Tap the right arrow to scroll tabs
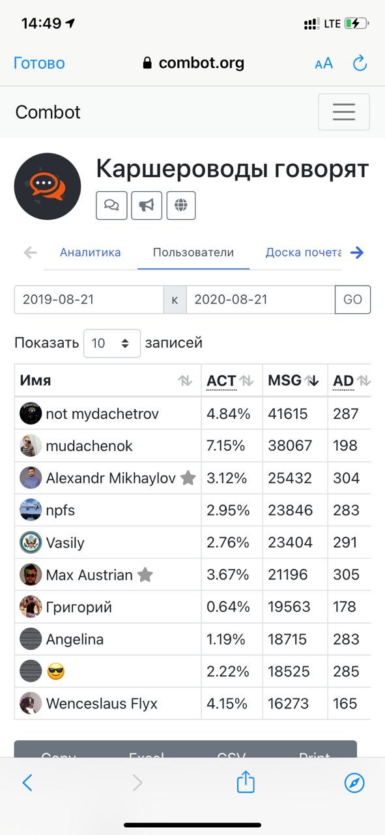This screenshot has height=835, width=385. 356,252
